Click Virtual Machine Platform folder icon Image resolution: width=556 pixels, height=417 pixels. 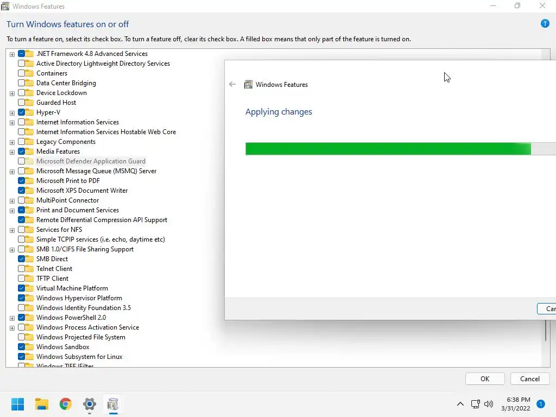29,288
